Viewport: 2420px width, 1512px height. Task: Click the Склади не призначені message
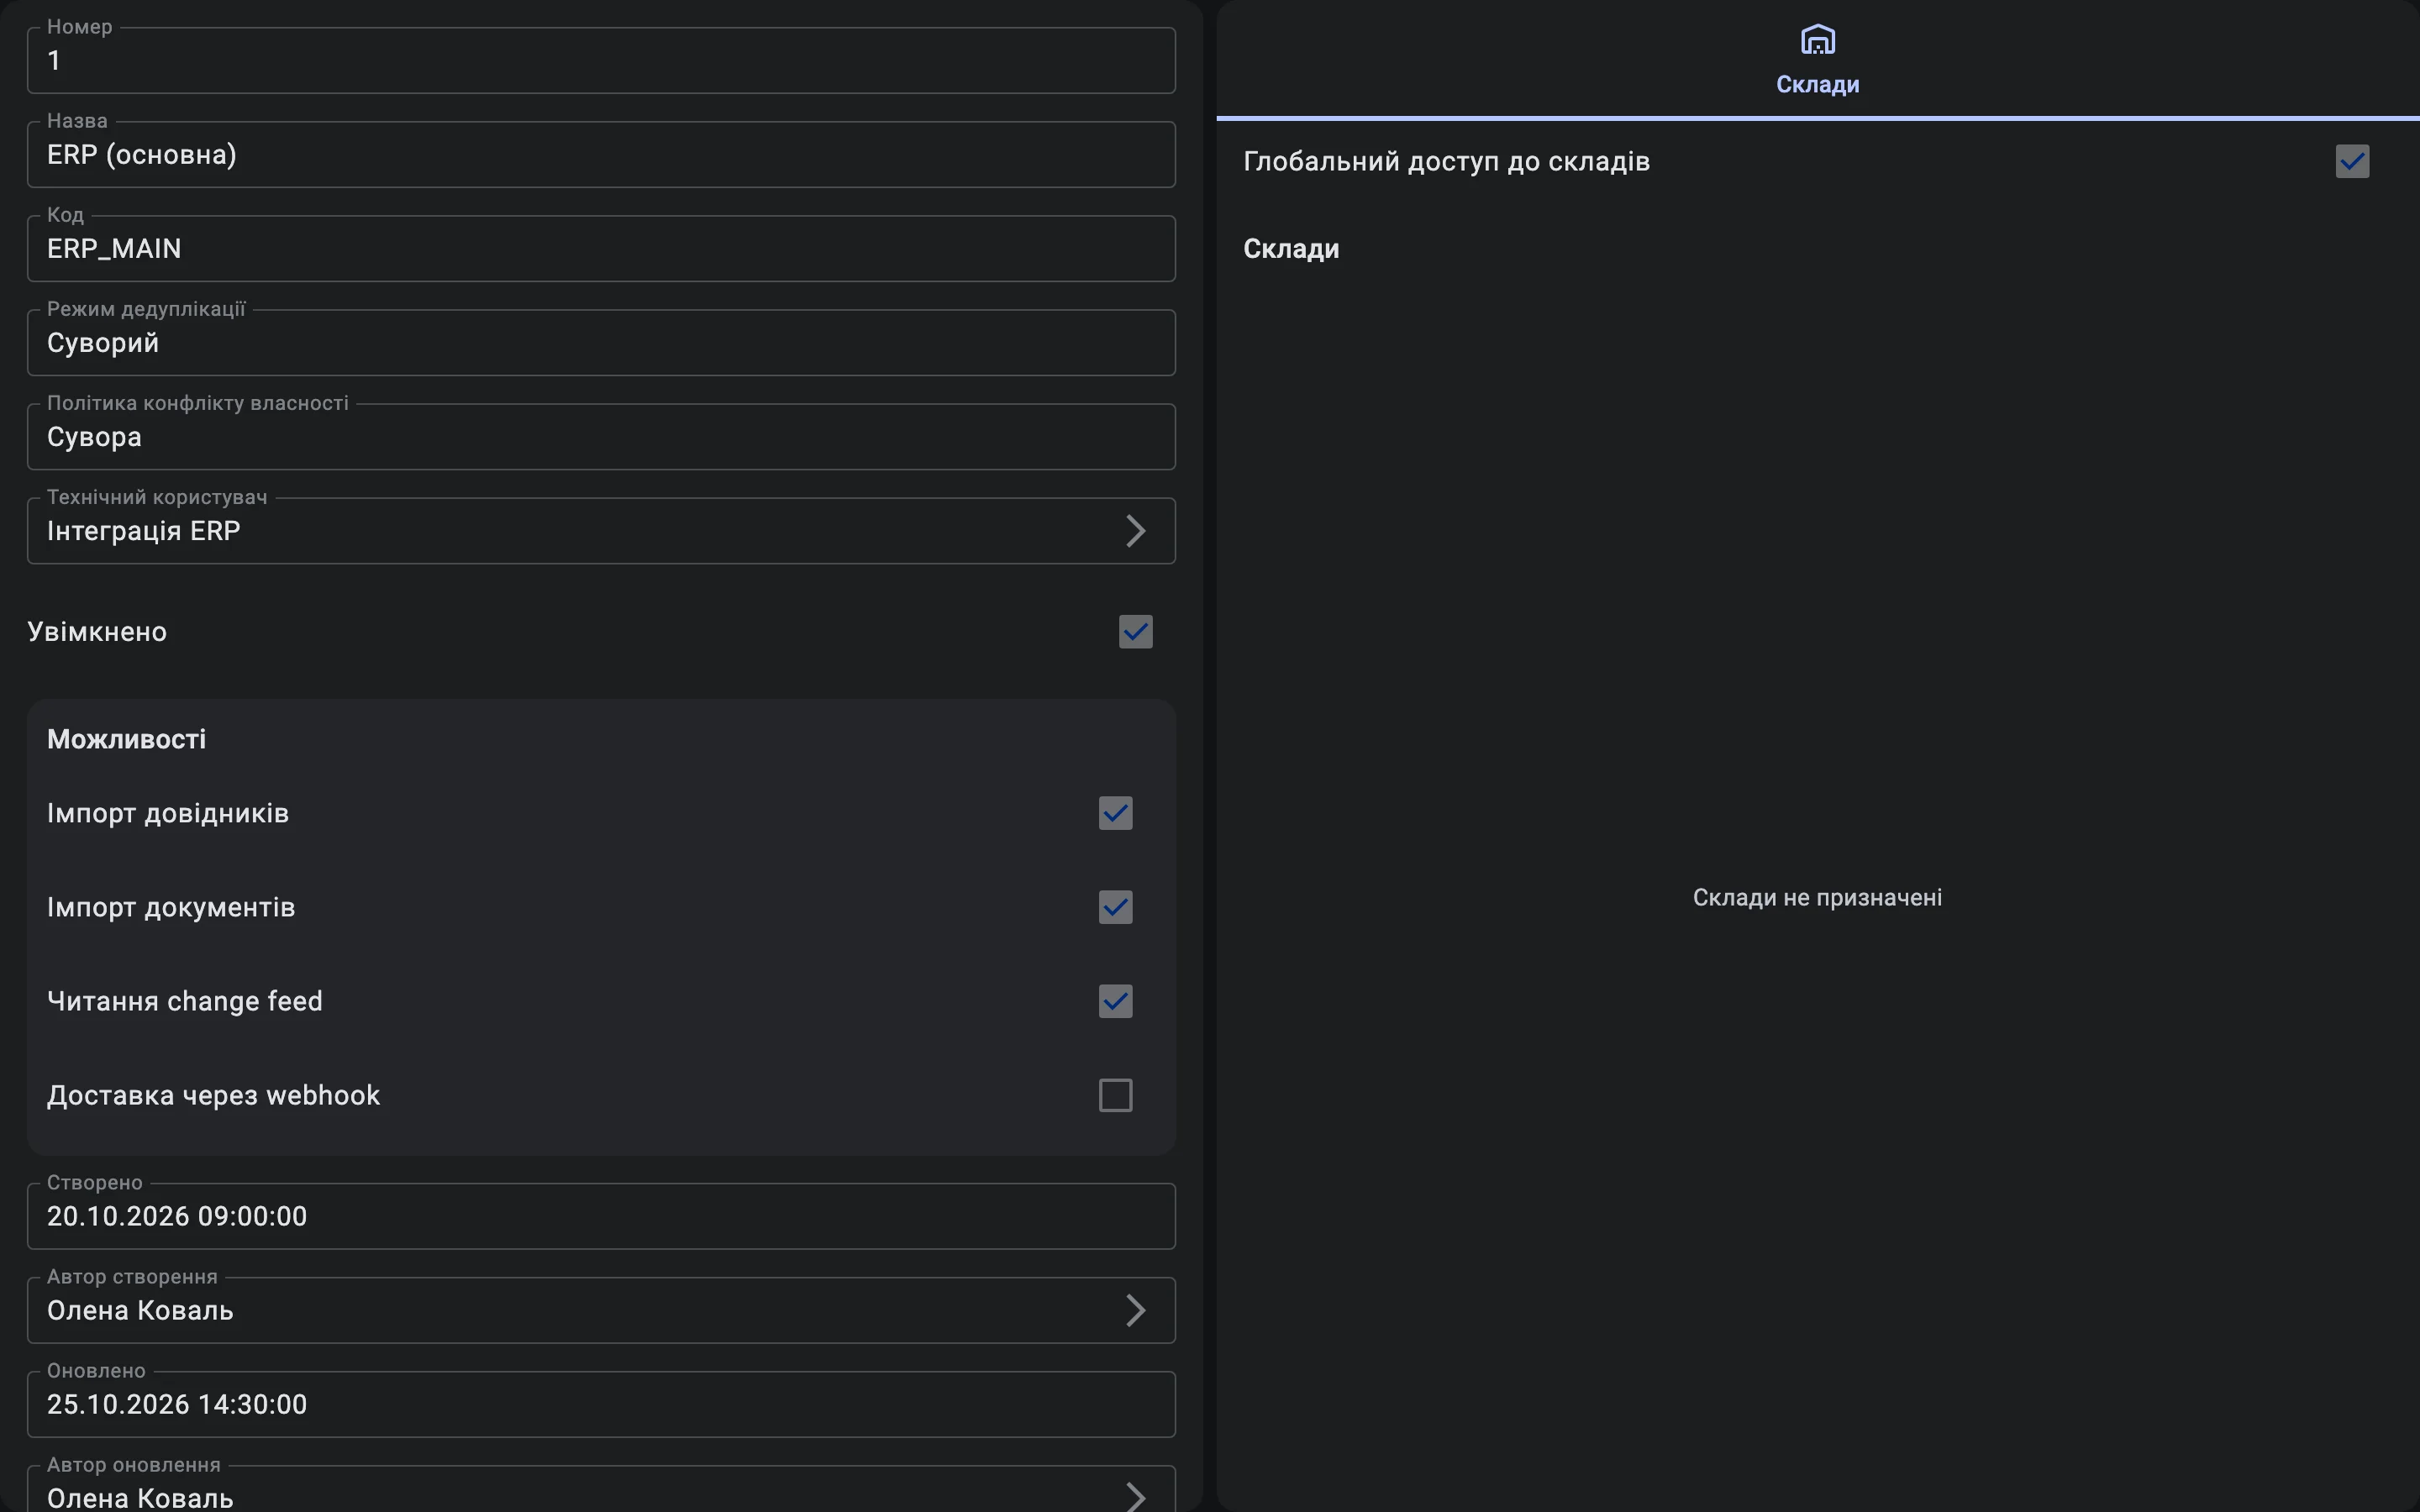point(1817,898)
